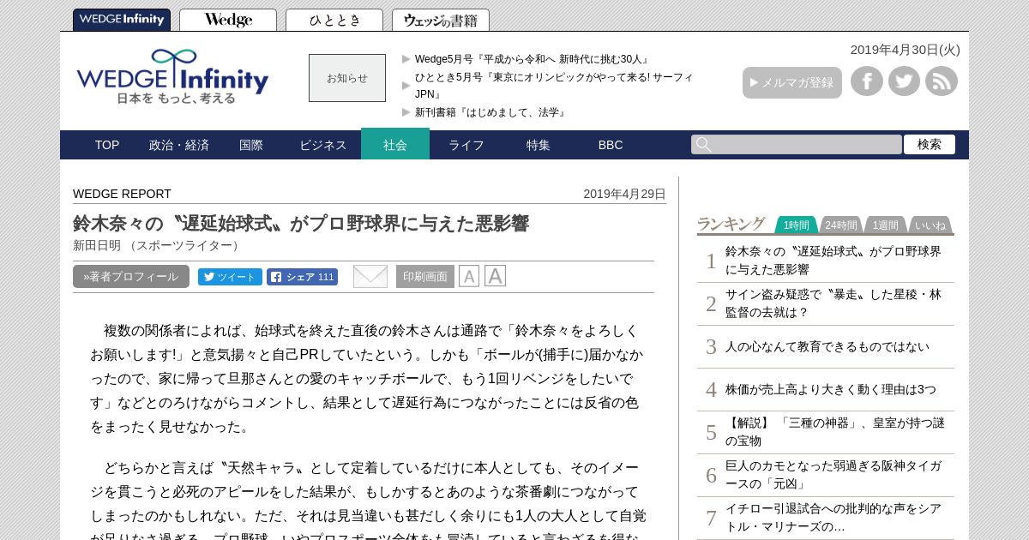Open the 新刊書籍『はじめまして、法学』 link

pos(491,112)
